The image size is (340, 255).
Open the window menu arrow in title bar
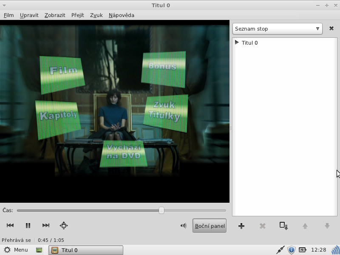pos(4,6)
